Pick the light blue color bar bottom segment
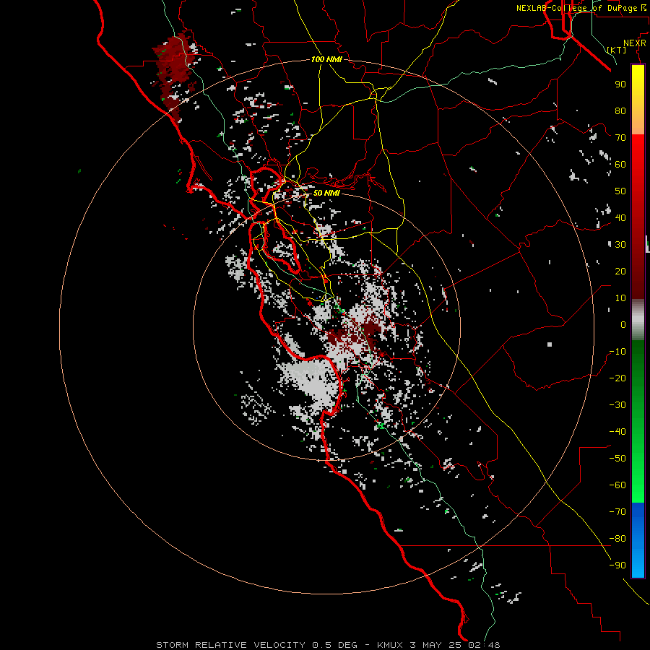The height and width of the screenshot is (650, 650). (x=638, y=560)
